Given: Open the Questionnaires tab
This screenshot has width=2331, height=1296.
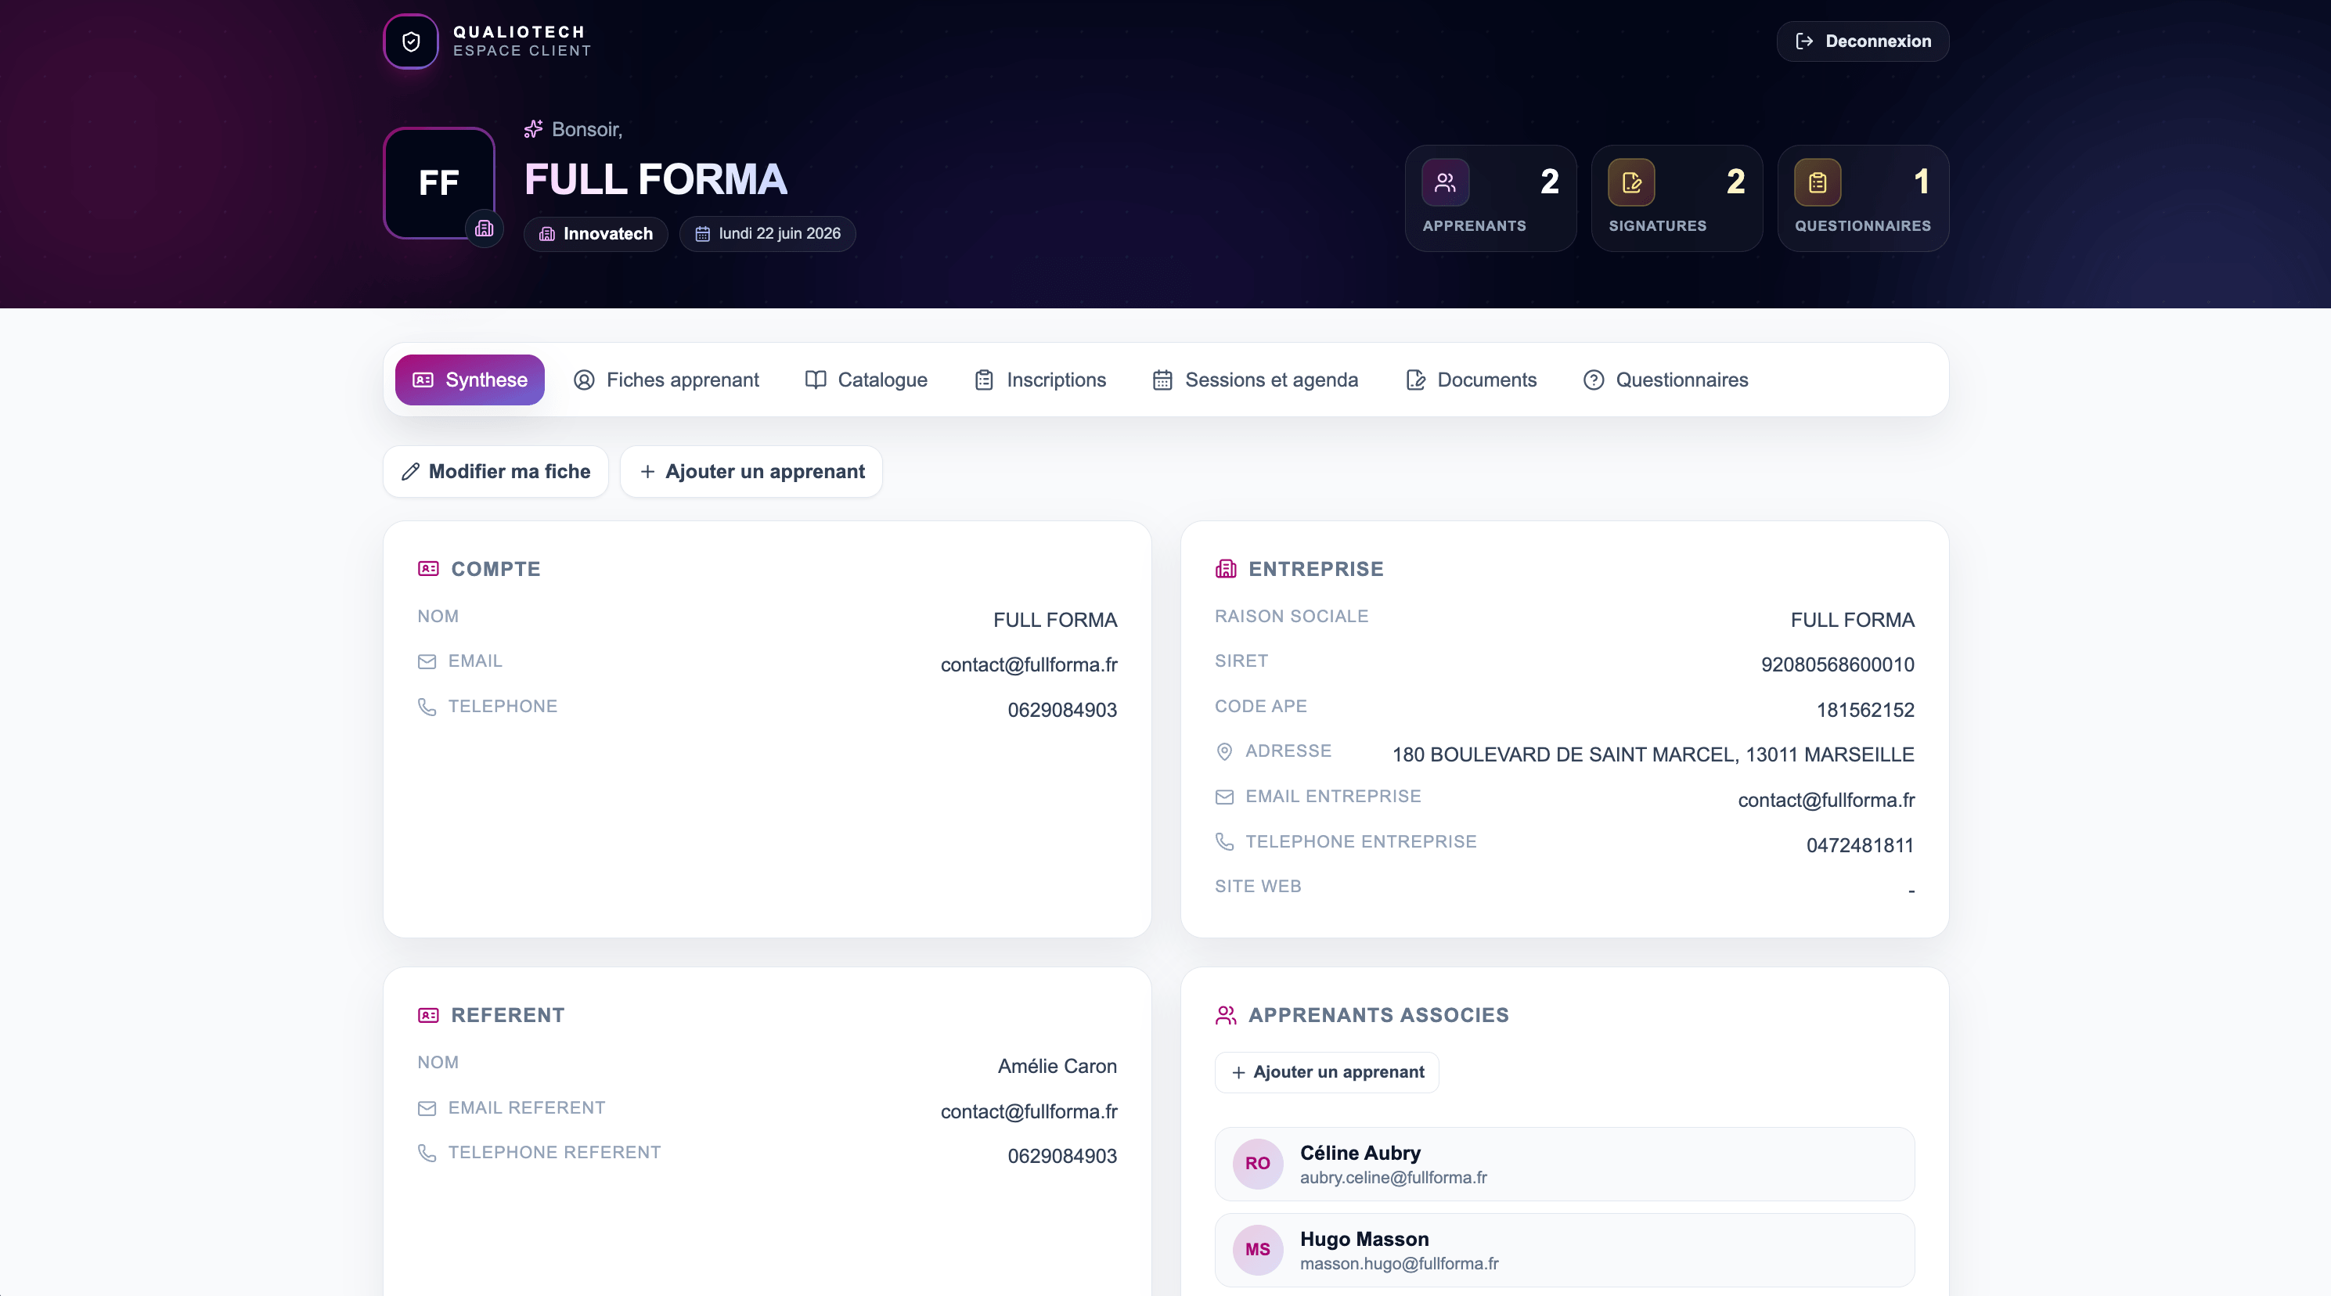Looking at the screenshot, I should point(1666,380).
